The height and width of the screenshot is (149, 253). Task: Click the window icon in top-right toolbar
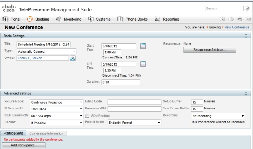pyautogui.click(x=240, y=19)
